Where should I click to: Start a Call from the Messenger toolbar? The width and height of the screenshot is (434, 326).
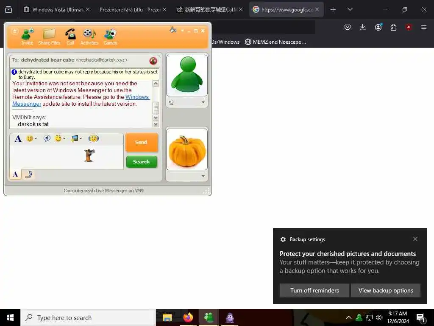click(x=70, y=37)
